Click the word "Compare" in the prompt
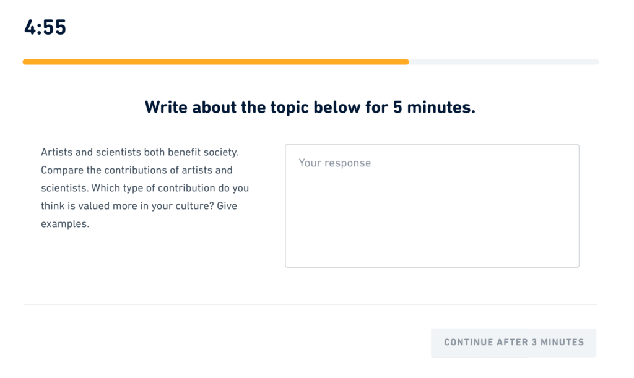Image resolution: width=634 pixels, height=378 pixels. pyautogui.click(x=62, y=170)
